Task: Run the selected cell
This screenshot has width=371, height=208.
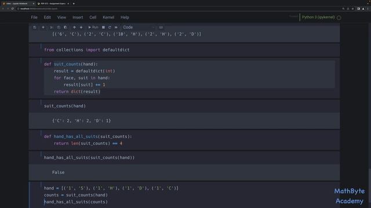Action: pyautogui.click(x=93, y=27)
